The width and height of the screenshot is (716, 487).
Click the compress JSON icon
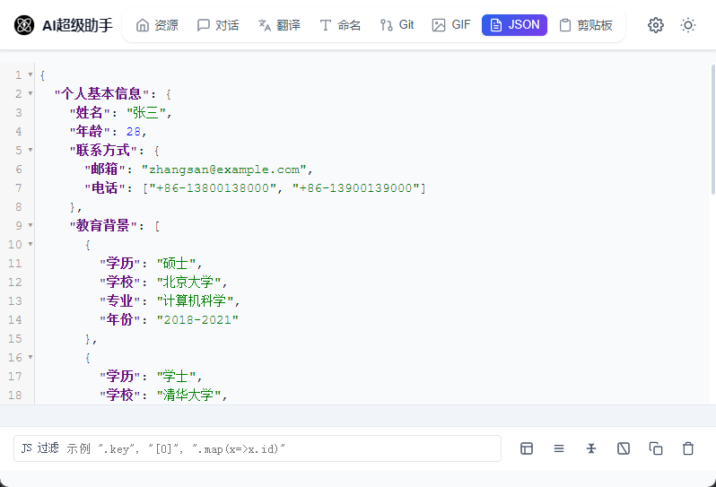click(591, 448)
